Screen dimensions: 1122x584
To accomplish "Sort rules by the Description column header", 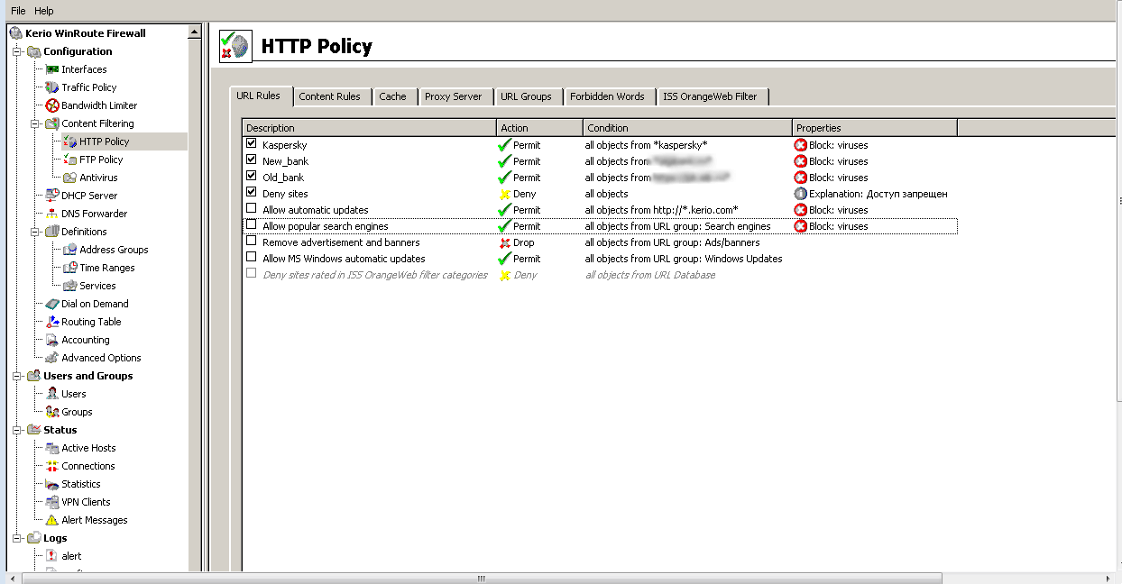I will [x=369, y=128].
